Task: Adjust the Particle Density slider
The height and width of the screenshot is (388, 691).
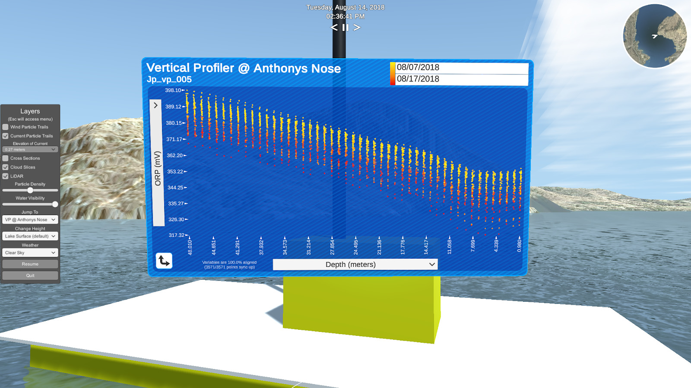Action: 30,190
